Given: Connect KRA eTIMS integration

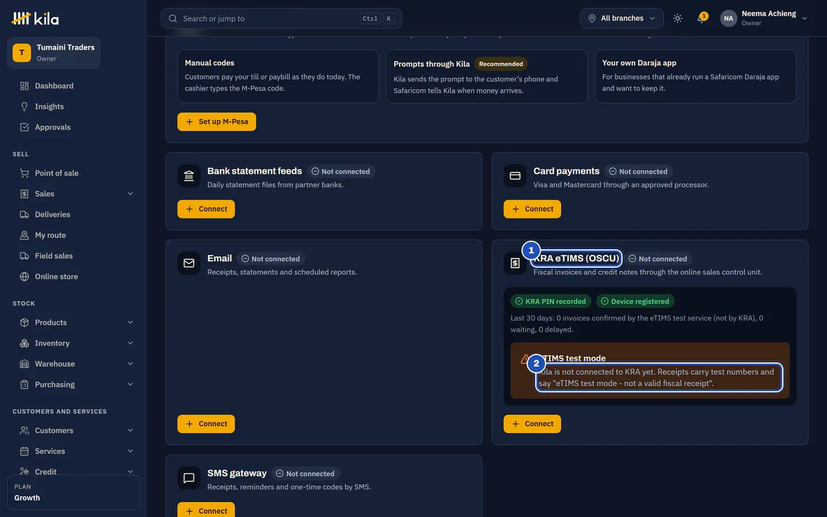Looking at the screenshot, I should point(532,424).
